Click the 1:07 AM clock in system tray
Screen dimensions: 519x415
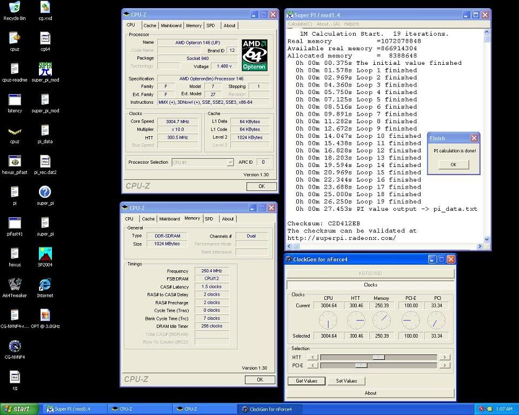coord(504,409)
